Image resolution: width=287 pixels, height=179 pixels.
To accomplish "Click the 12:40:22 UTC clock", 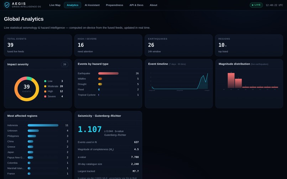I will click(274, 5).
